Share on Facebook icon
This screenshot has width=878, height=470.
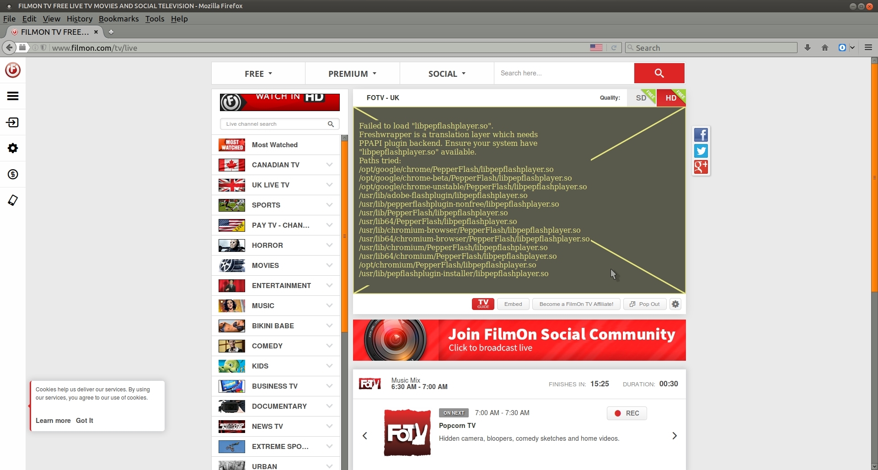tap(701, 135)
